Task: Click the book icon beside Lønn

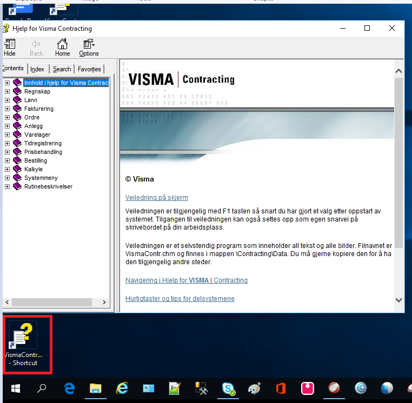Action: point(17,100)
